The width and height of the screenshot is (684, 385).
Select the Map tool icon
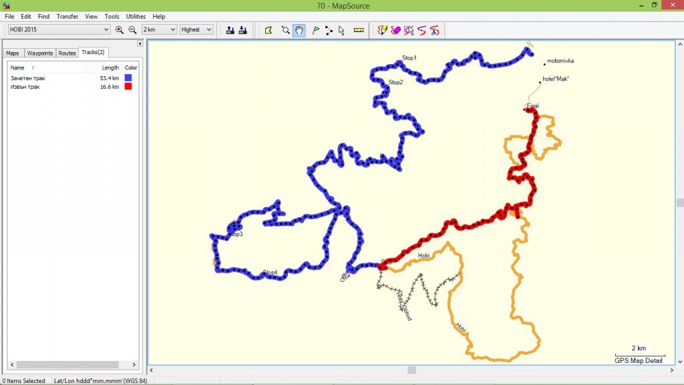269,30
